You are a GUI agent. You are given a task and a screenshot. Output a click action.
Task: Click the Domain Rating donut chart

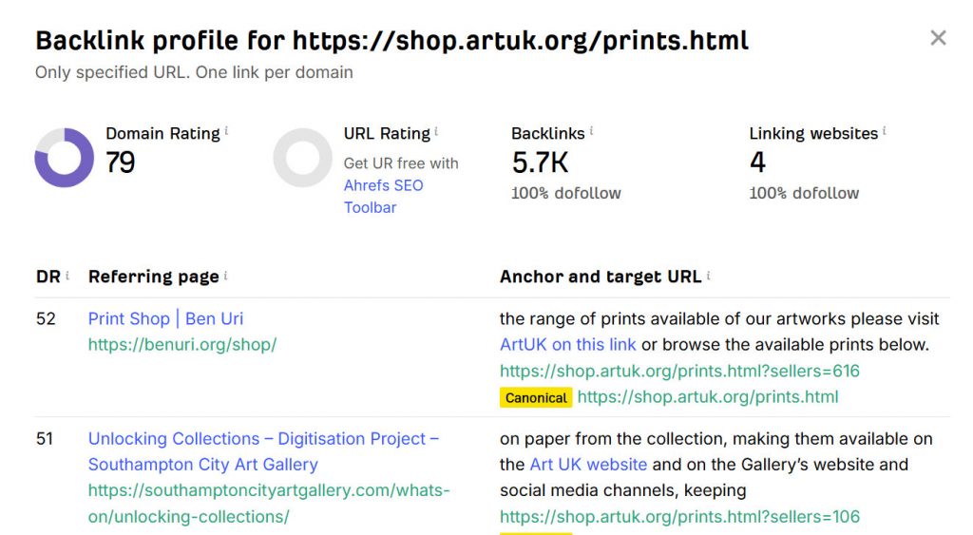tap(64, 158)
